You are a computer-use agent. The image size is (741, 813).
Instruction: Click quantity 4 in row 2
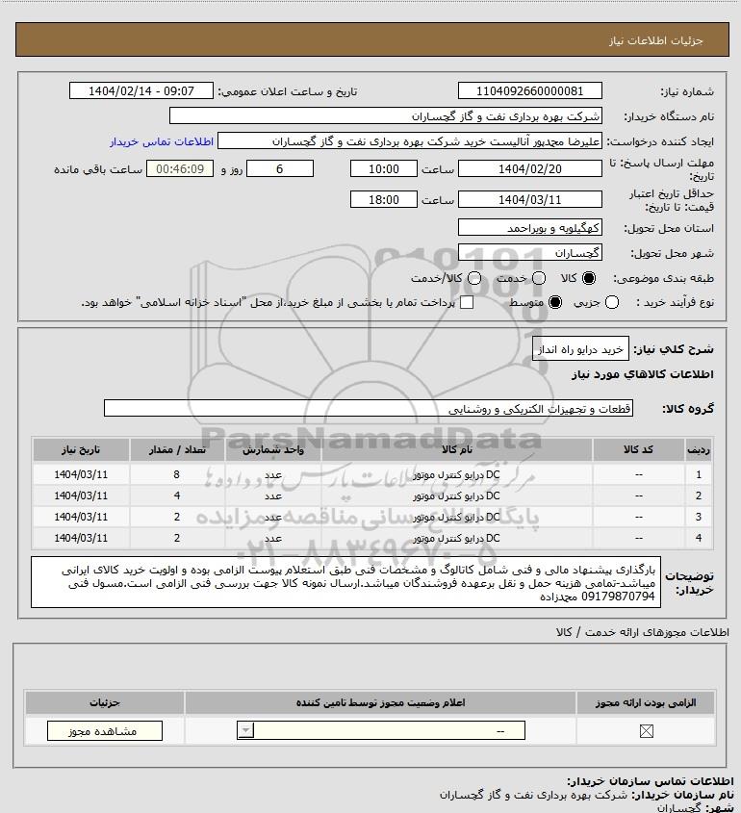coord(177,495)
